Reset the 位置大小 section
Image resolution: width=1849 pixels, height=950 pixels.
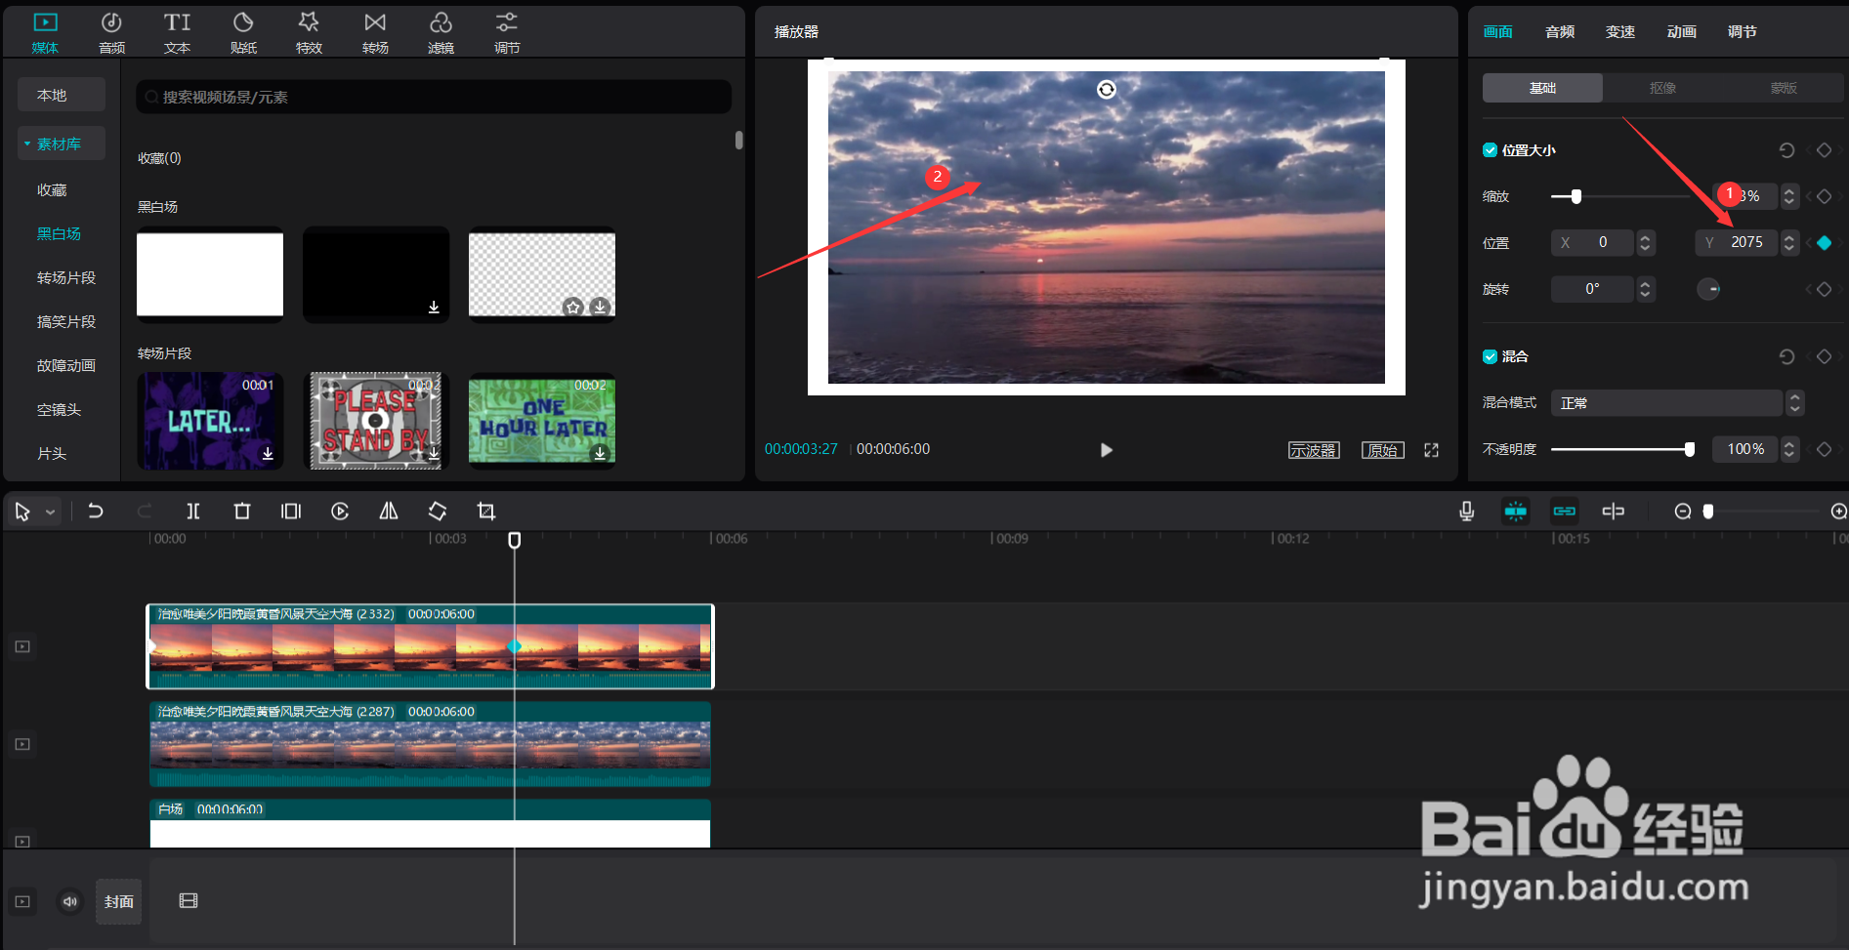1786,150
